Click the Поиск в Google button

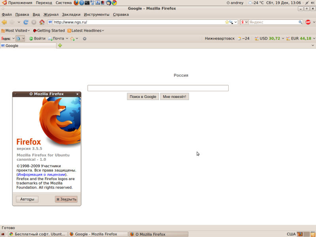[143, 96]
